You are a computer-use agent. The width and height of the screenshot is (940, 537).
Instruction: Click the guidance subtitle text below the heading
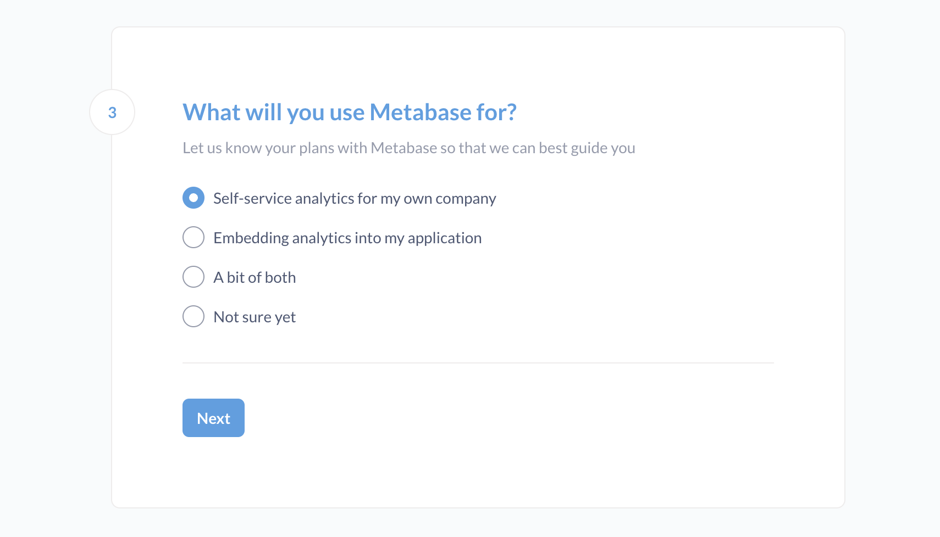click(409, 148)
